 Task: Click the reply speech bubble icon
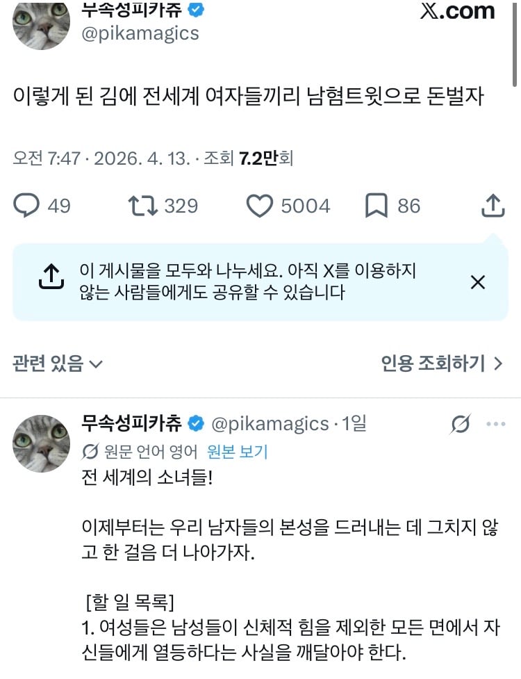coord(26,206)
